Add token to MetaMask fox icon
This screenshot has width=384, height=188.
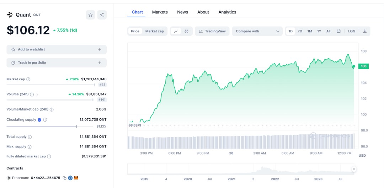76,178
